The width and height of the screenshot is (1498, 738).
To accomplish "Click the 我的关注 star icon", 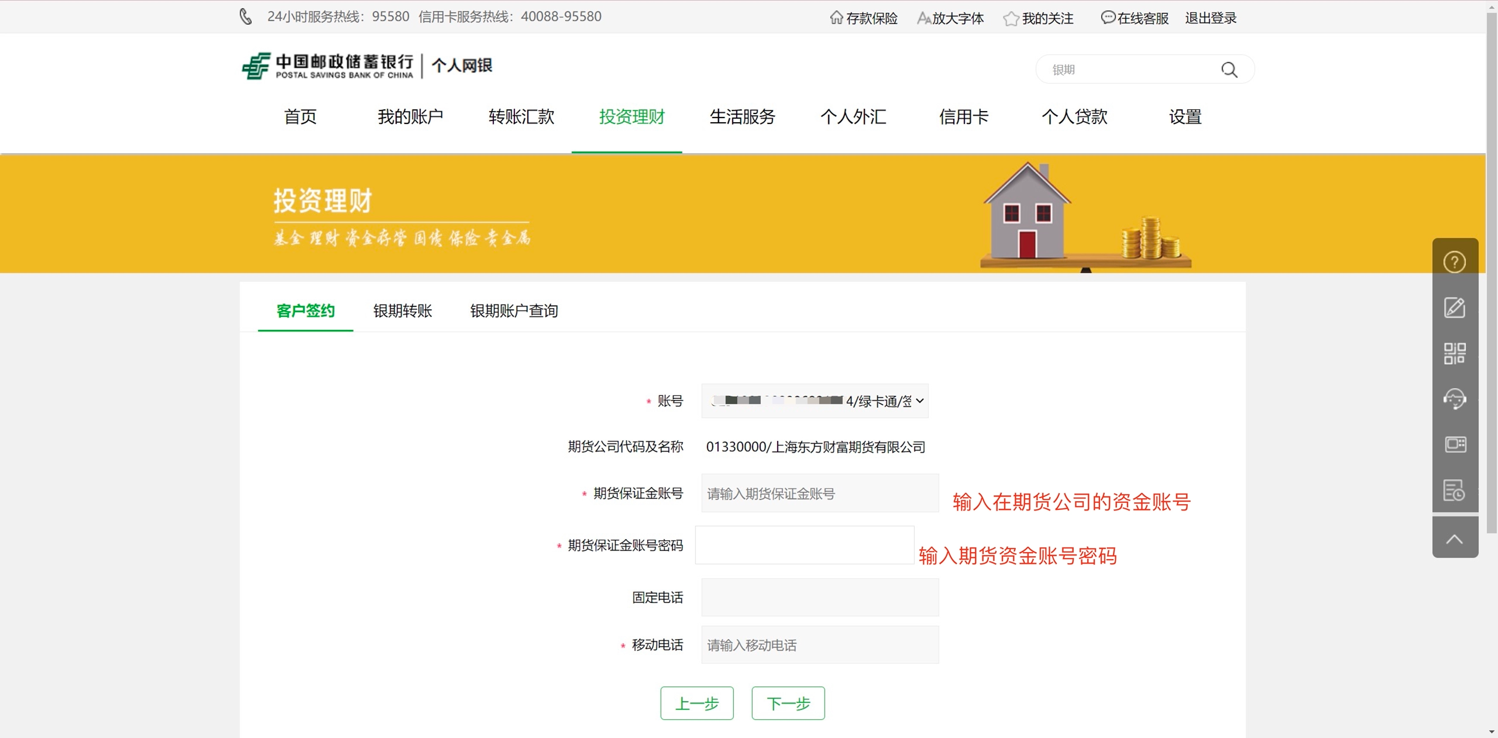I will [1011, 19].
